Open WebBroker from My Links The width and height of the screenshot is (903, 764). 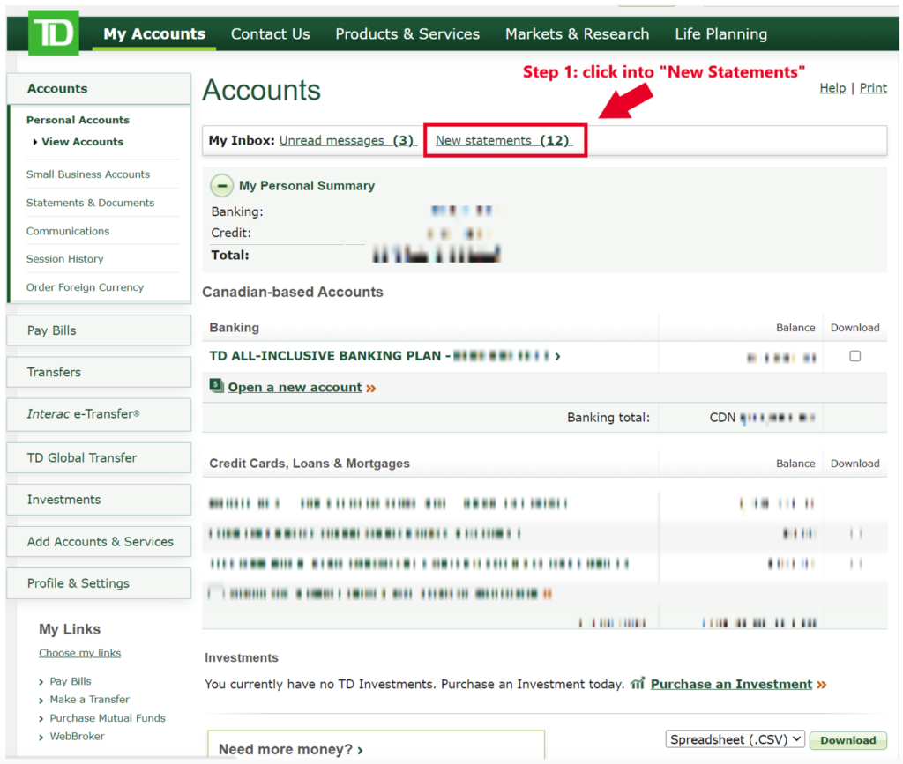point(77,736)
